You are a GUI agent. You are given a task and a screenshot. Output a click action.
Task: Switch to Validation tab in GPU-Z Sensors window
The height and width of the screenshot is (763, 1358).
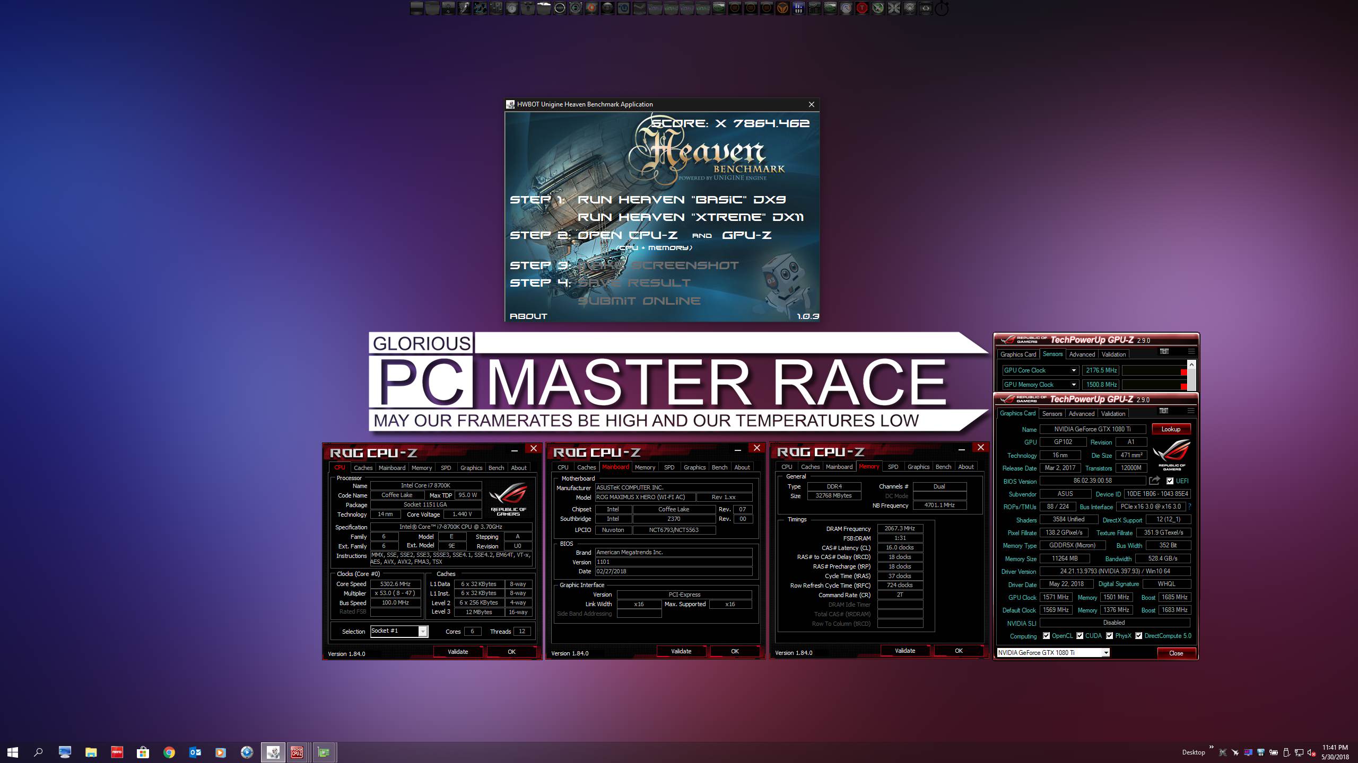point(1113,354)
